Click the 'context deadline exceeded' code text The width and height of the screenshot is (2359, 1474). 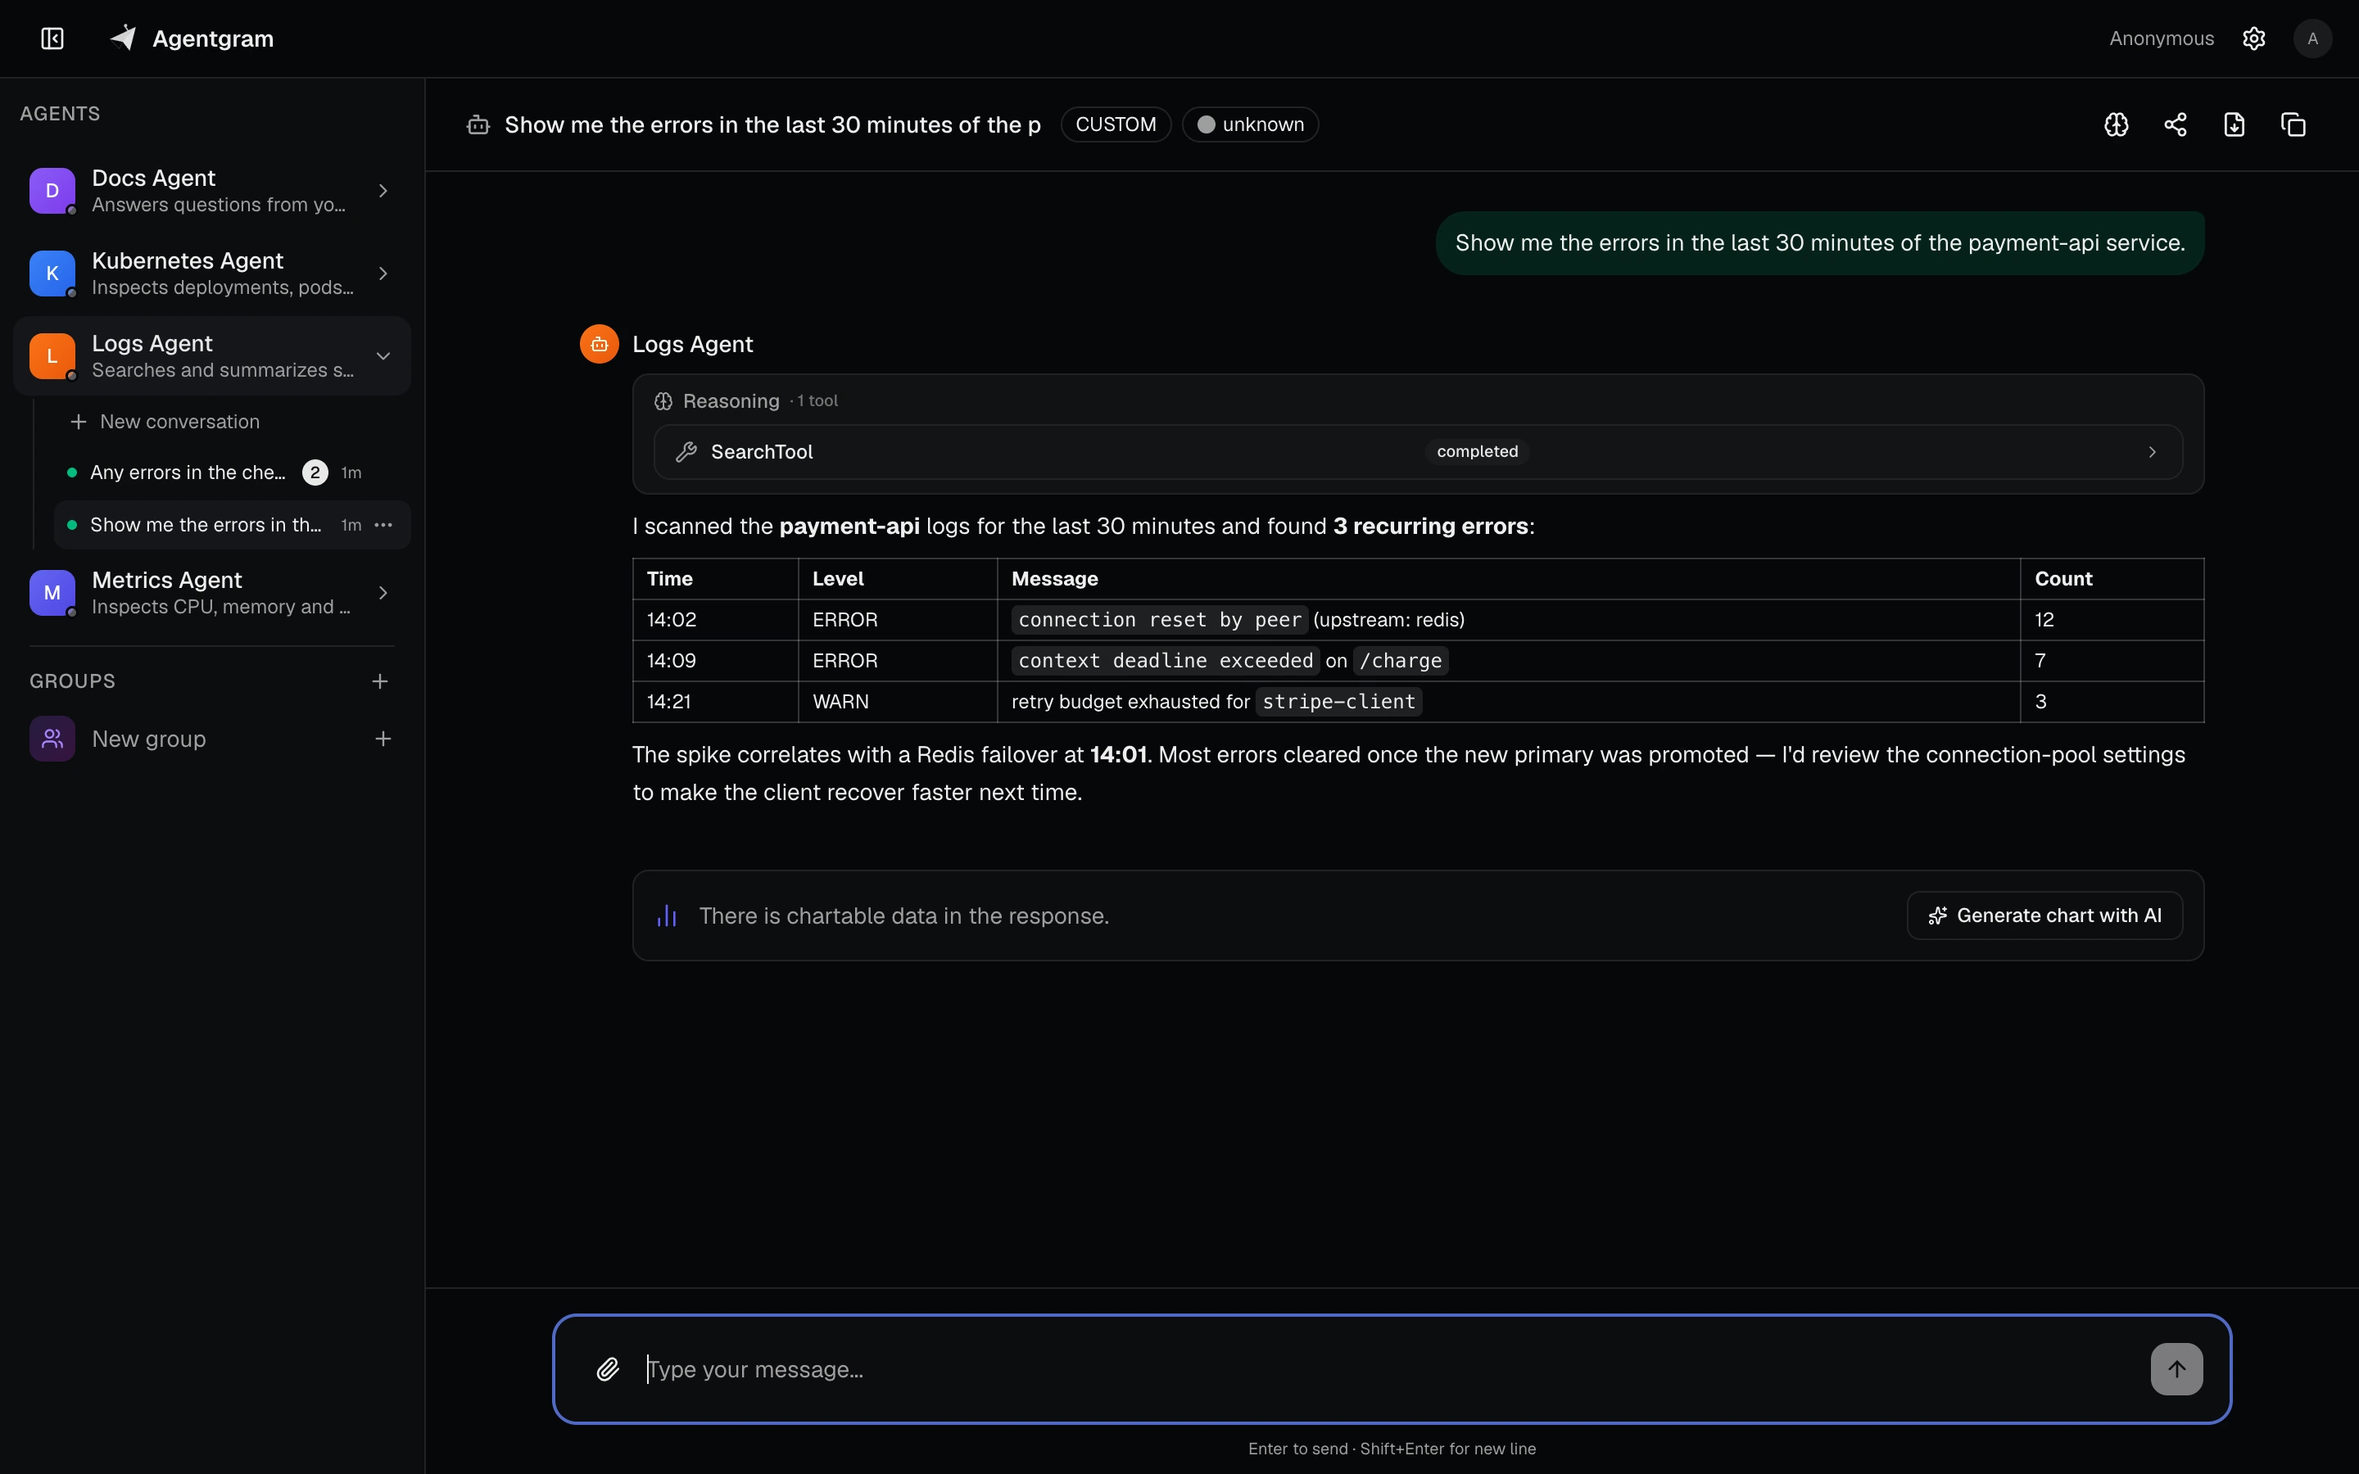tap(1165, 661)
